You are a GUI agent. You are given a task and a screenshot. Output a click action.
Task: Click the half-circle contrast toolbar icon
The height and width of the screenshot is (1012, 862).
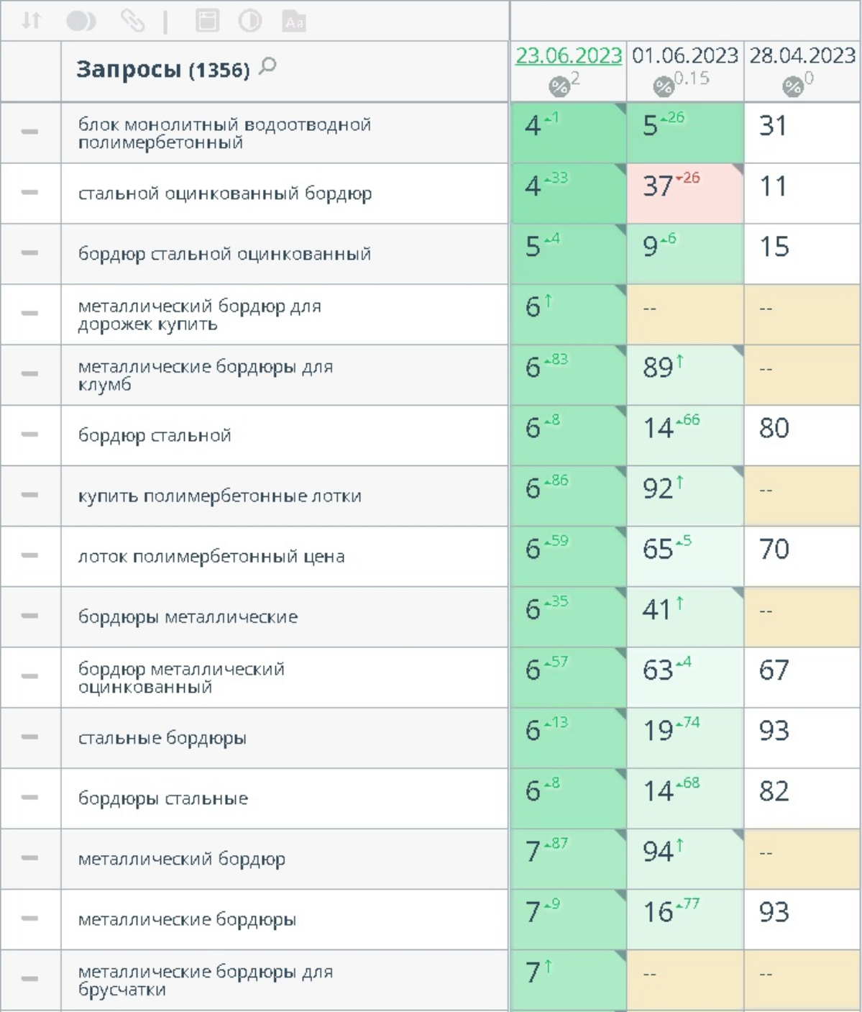coord(249,21)
